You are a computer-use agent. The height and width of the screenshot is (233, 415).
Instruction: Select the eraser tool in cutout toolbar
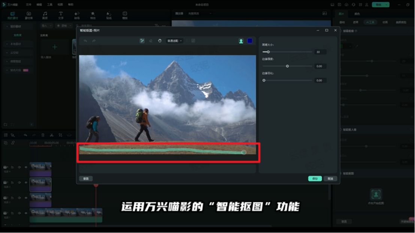(x=151, y=41)
